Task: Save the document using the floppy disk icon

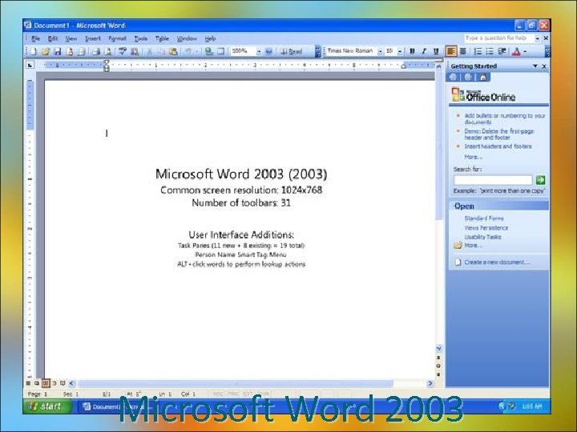Action: 58,51
